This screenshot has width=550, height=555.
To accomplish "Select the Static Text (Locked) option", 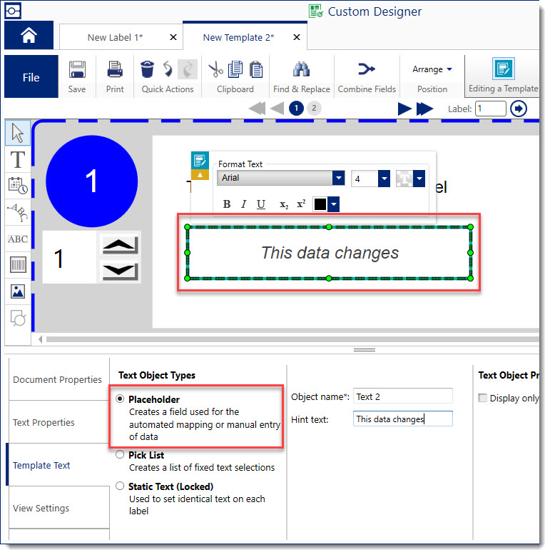I will 120,486.
